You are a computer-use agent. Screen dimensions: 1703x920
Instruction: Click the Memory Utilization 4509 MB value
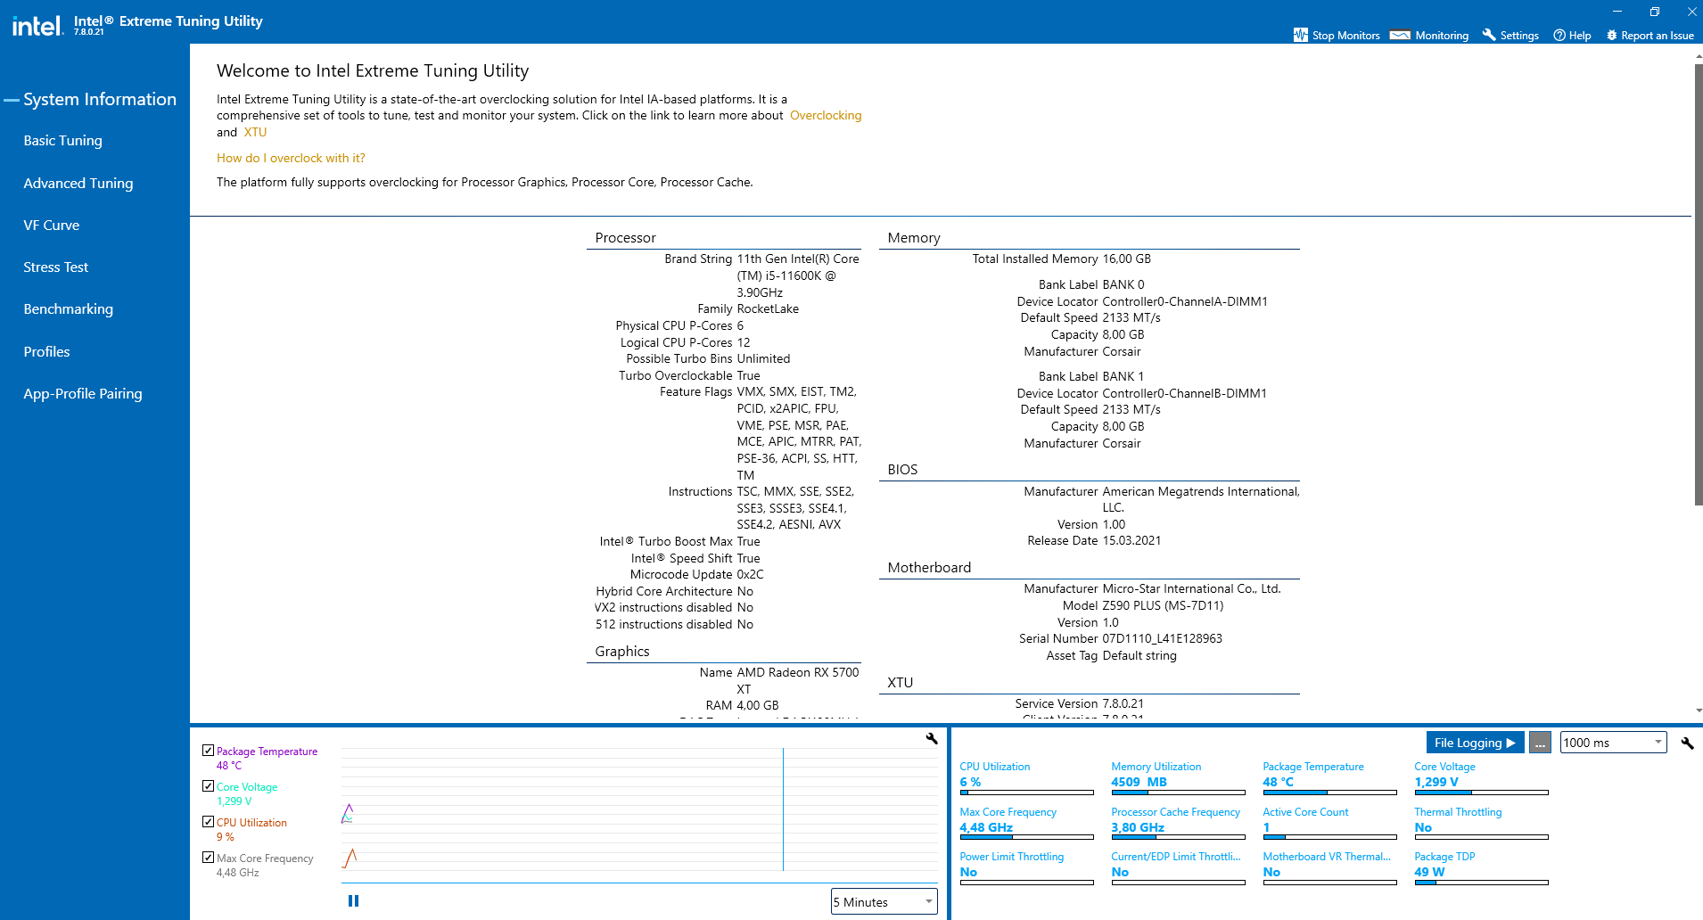[1139, 782]
